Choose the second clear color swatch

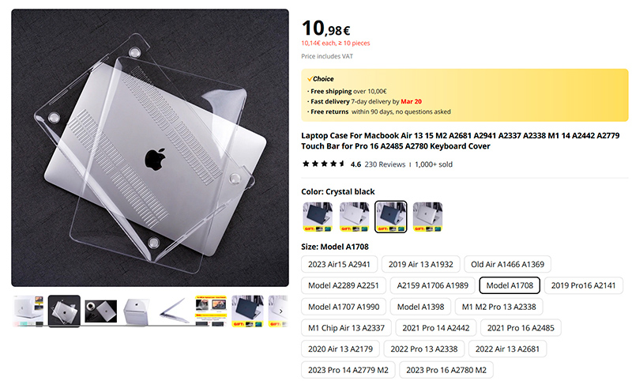[354, 217]
